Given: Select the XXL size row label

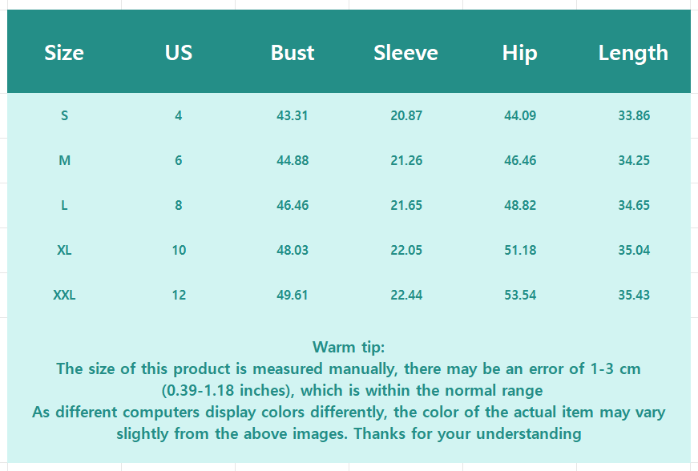Looking at the screenshot, I should 64,295.
